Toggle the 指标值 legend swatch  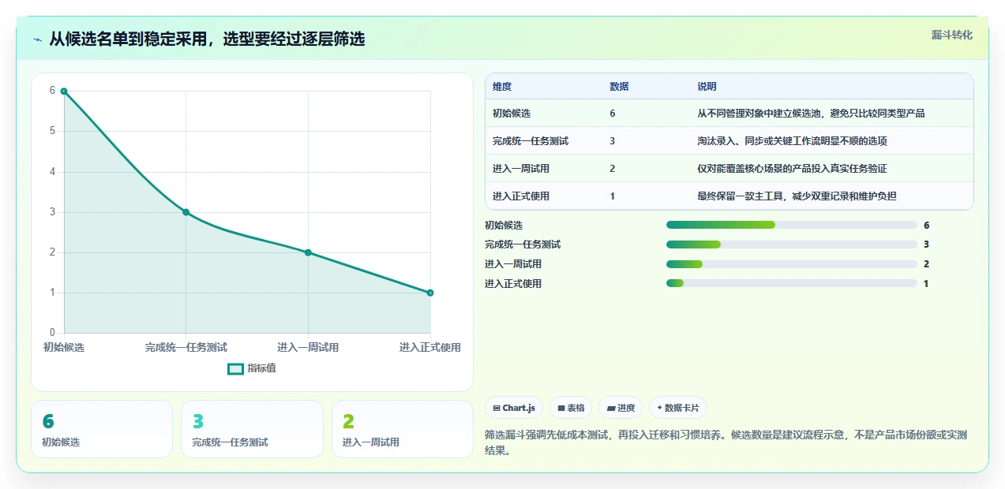[235, 368]
